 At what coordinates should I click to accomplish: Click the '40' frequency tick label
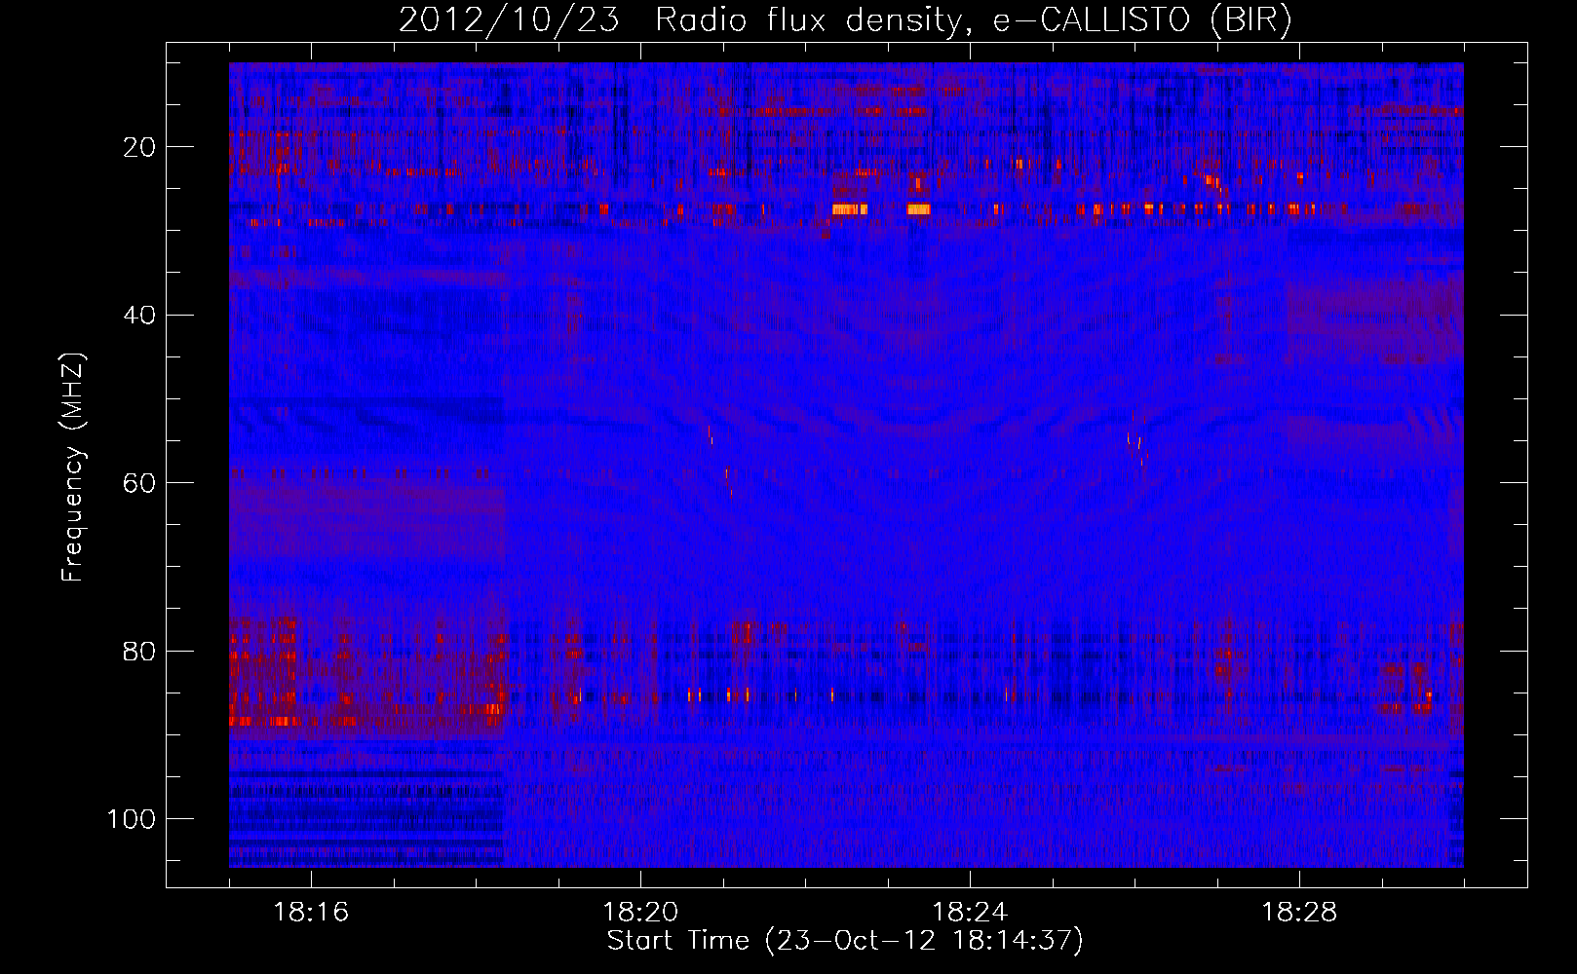coord(139,316)
